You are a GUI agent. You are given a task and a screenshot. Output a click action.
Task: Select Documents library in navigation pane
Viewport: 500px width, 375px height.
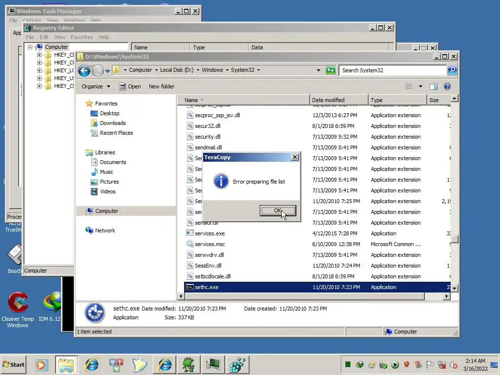(x=113, y=162)
